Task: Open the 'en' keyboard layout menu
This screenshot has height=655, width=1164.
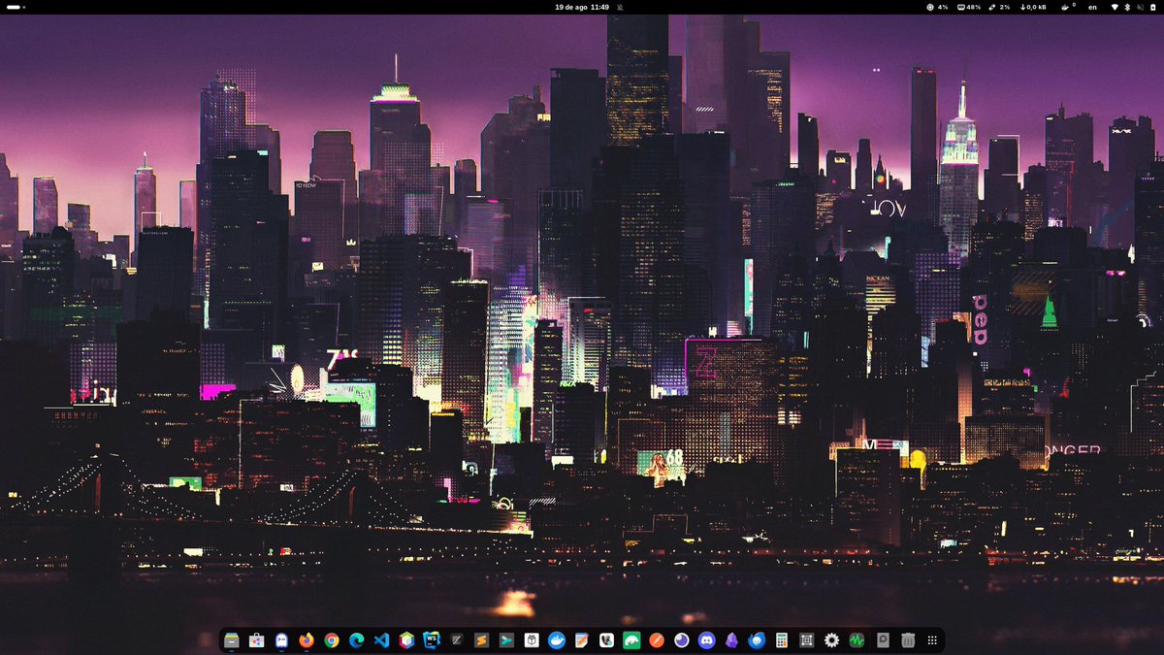Action: tap(1092, 7)
